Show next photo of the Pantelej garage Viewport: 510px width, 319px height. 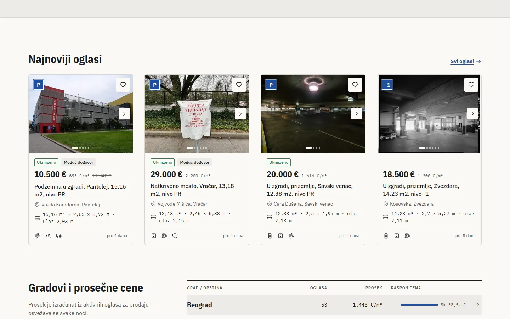(124, 114)
